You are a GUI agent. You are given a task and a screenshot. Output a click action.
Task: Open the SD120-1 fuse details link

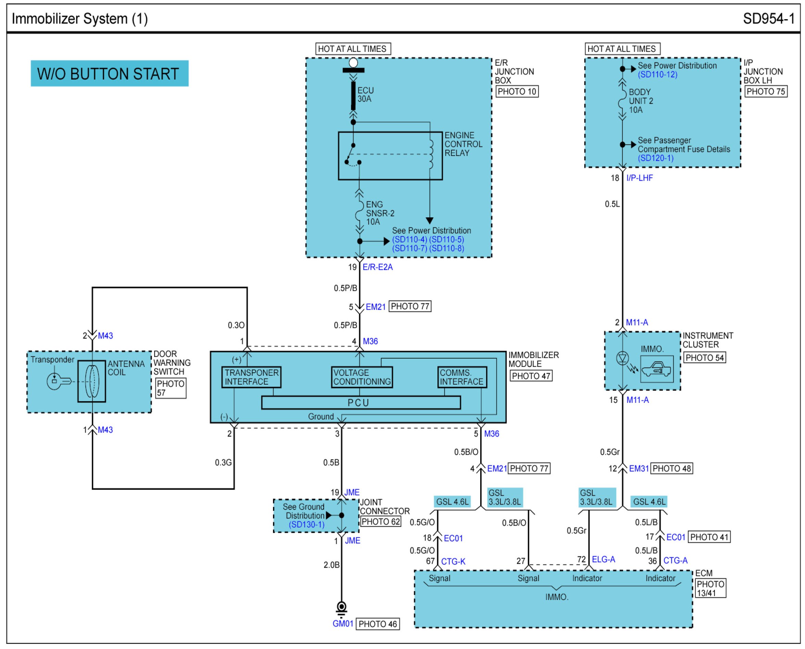click(x=656, y=158)
